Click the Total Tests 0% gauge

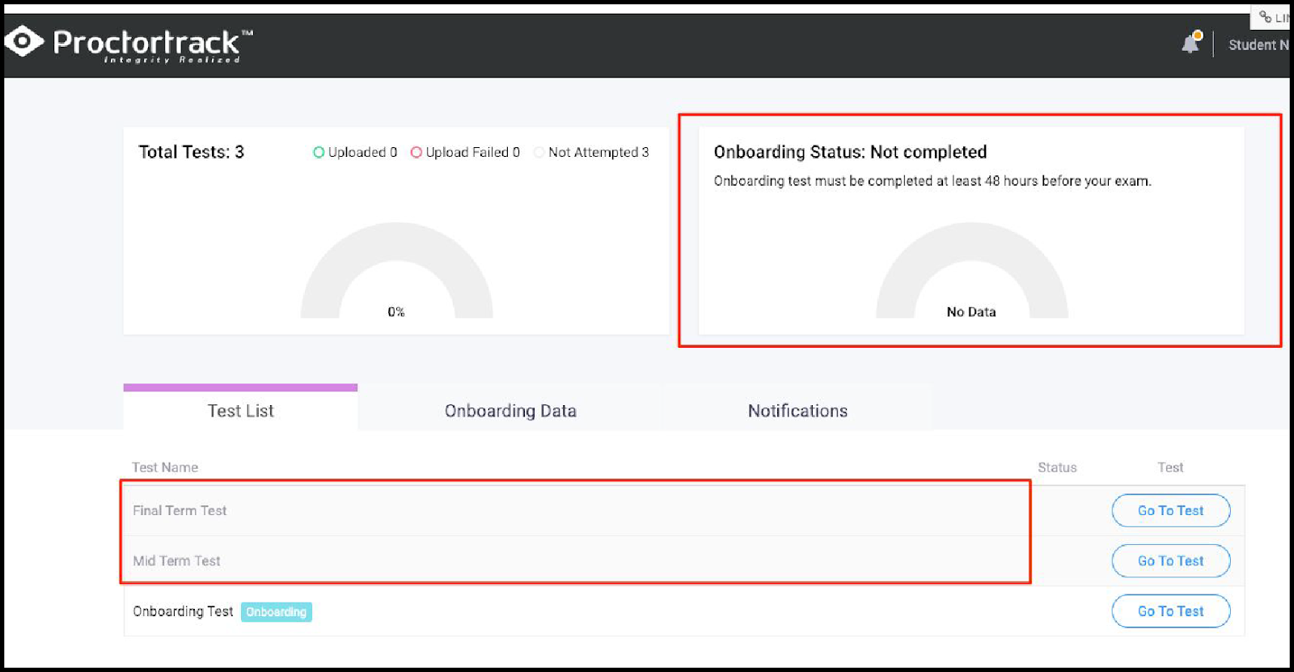396,271
